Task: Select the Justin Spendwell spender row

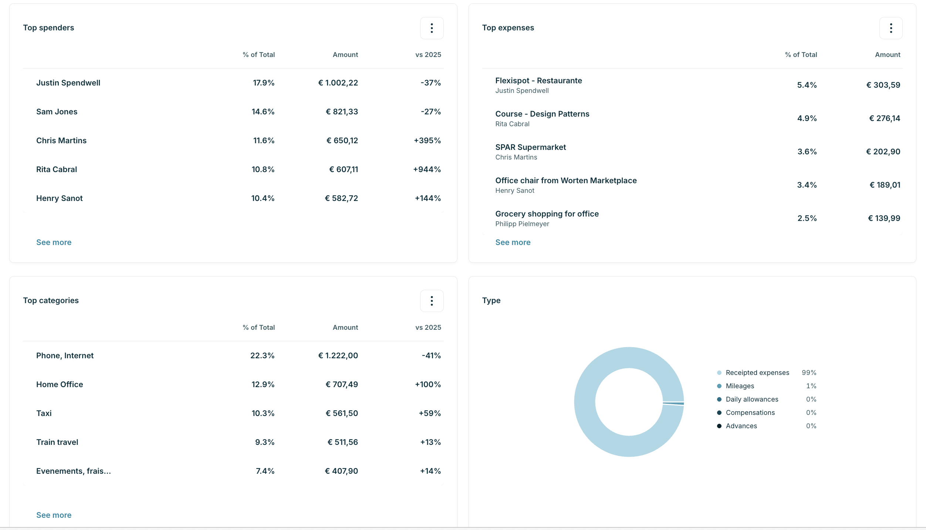Action: click(x=233, y=83)
